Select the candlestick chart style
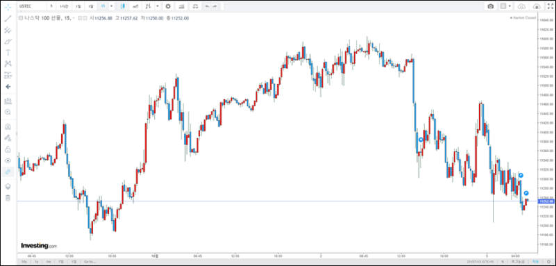This screenshot has width=556, height=266. pos(123,6)
